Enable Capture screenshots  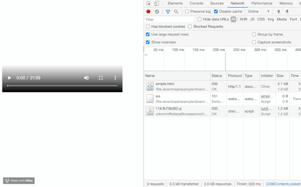pyautogui.click(x=254, y=42)
